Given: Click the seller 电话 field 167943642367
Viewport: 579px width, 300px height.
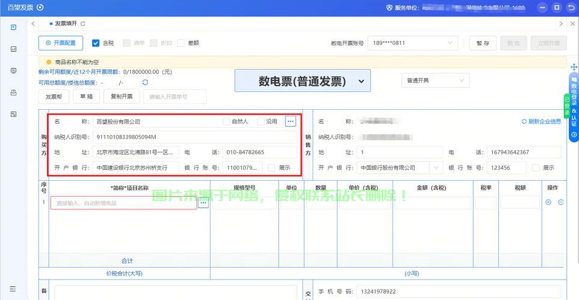Looking at the screenshot, I should pyautogui.click(x=524, y=152).
